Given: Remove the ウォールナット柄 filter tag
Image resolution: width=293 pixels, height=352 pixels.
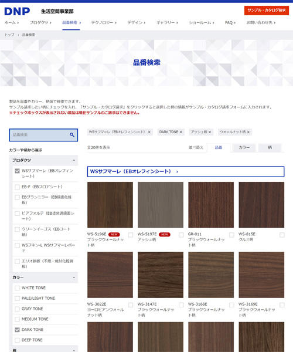Looking at the screenshot, I should pyautogui.click(x=248, y=132).
